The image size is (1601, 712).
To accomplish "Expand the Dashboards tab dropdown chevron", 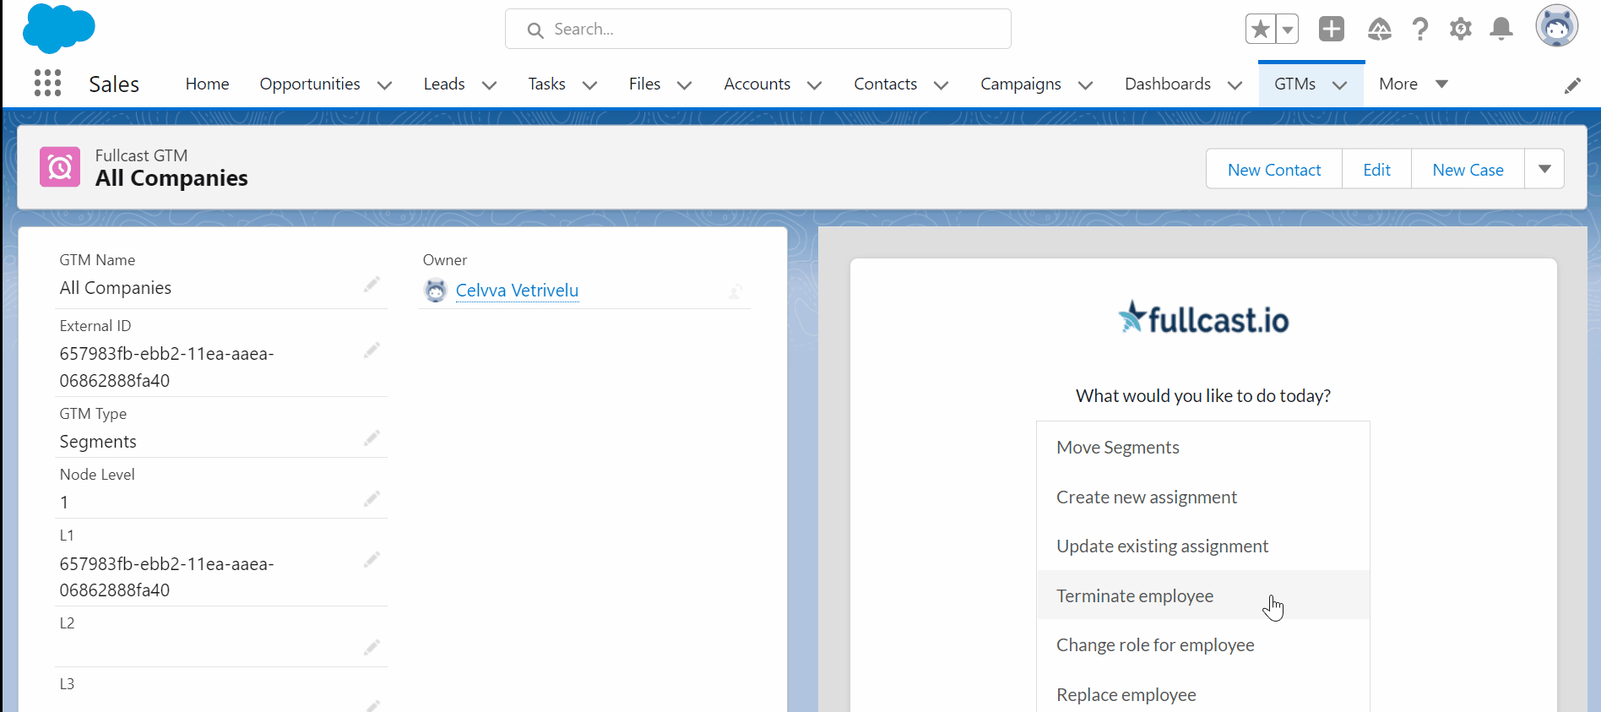I will pos(1235,85).
